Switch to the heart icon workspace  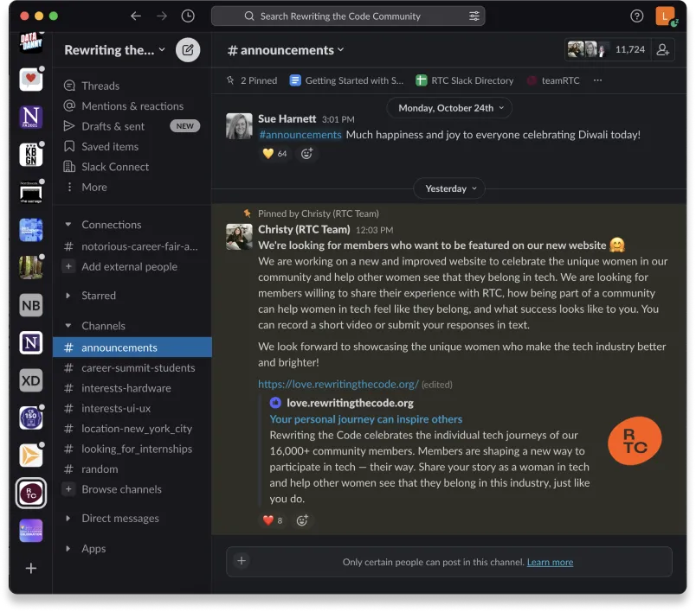pos(31,80)
